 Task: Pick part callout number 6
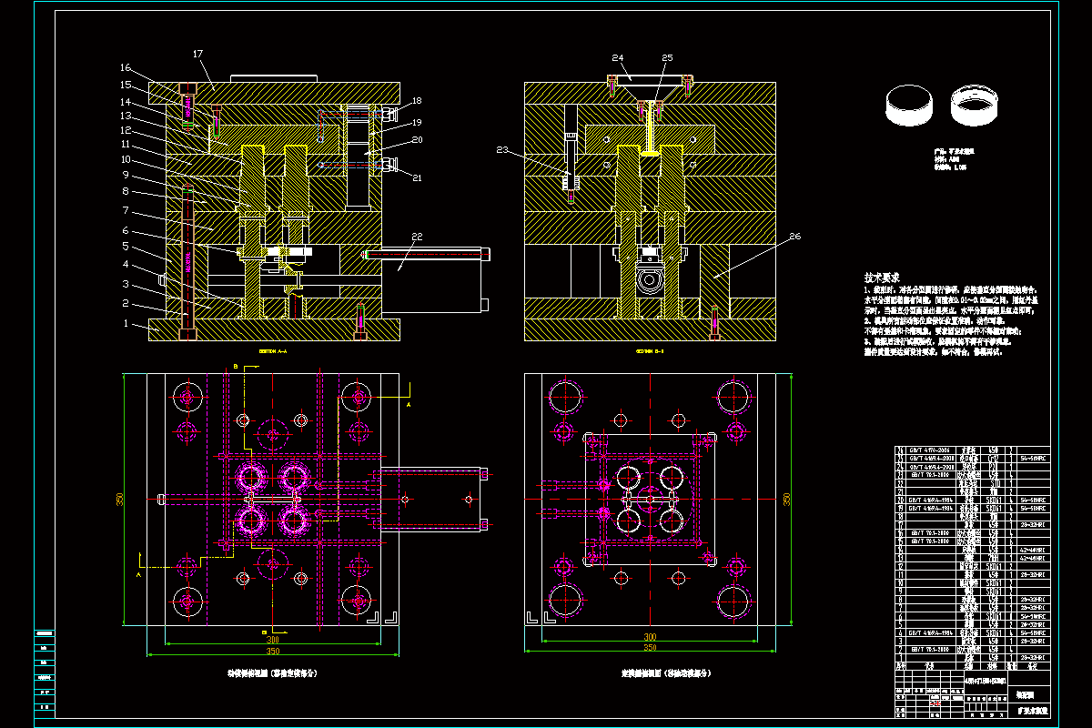coord(126,229)
